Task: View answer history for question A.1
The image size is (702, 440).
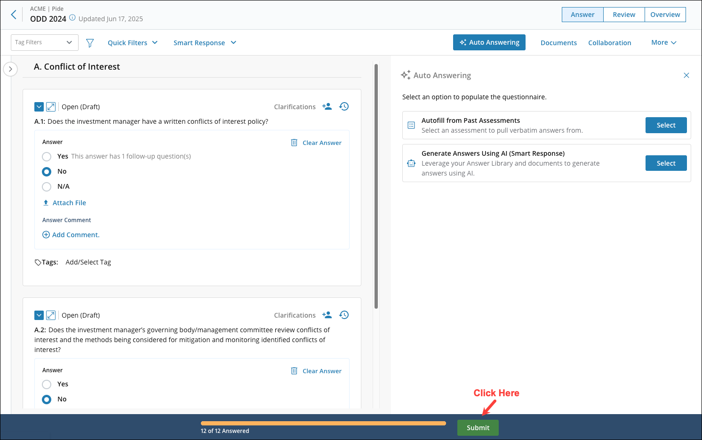Action: [x=344, y=106]
